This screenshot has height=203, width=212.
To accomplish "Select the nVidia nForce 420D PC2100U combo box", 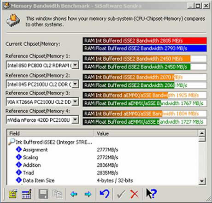I will 42,120.
